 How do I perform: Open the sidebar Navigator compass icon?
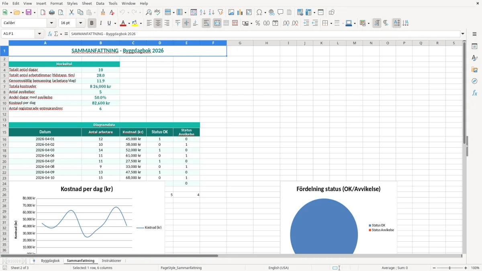tap(474, 81)
